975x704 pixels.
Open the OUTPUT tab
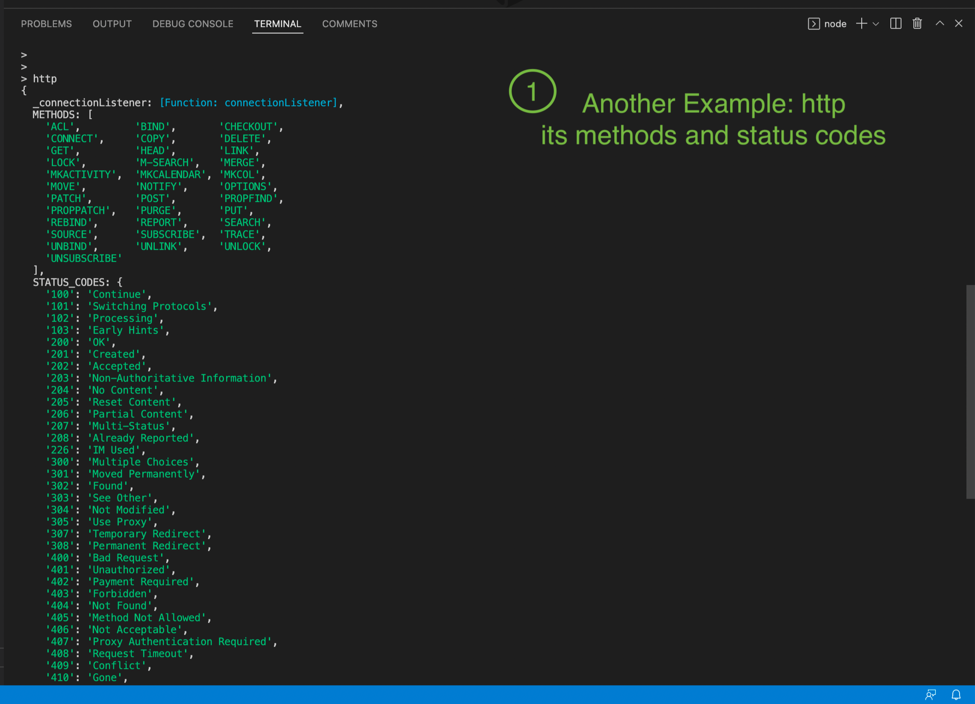pyautogui.click(x=112, y=24)
